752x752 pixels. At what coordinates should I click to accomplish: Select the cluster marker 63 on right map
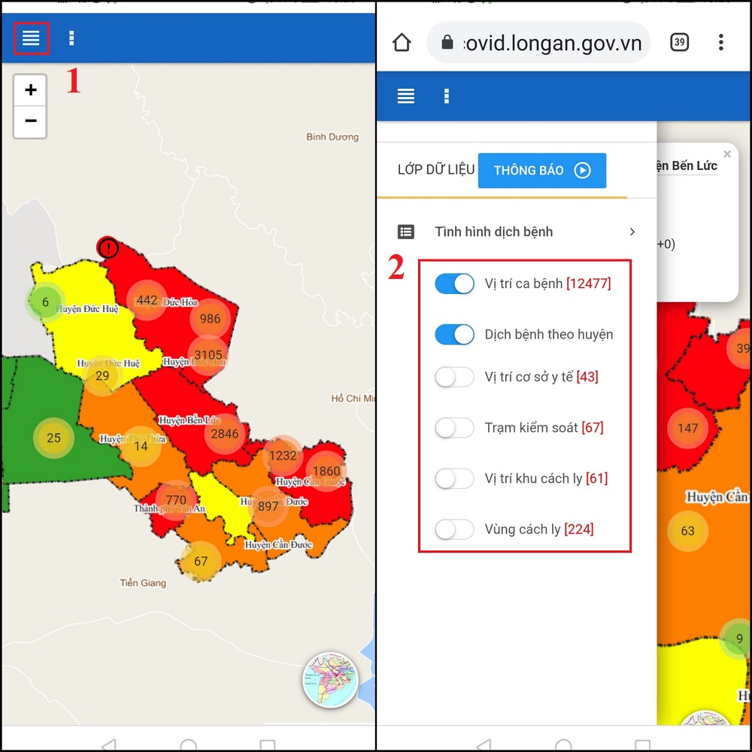(x=687, y=531)
